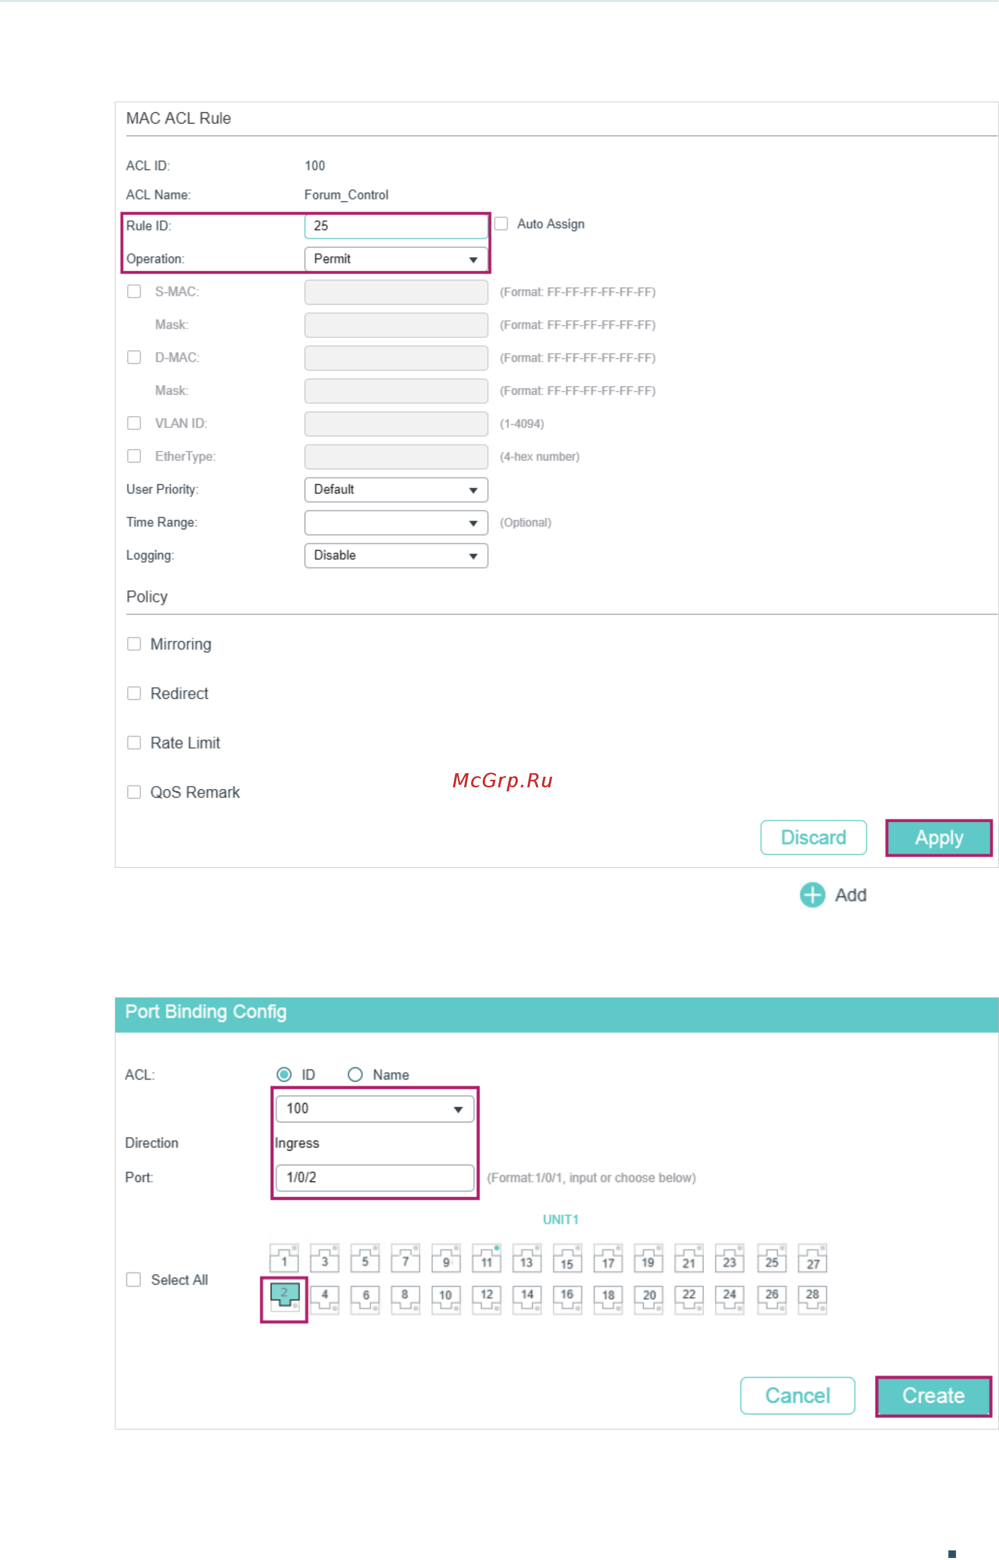Tick the Mirroring policy checkbox
Screen dimensions: 999x1560
click(134, 644)
